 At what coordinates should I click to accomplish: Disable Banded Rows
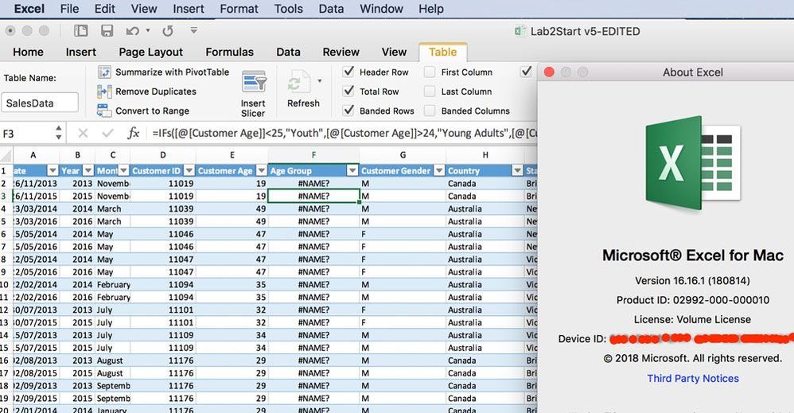click(x=348, y=111)
